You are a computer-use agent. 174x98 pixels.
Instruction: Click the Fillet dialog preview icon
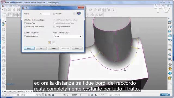point(79,13)
